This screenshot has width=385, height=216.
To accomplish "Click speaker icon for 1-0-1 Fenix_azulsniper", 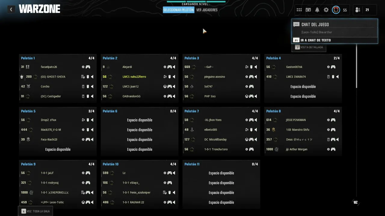I will (x=174, y=193).
